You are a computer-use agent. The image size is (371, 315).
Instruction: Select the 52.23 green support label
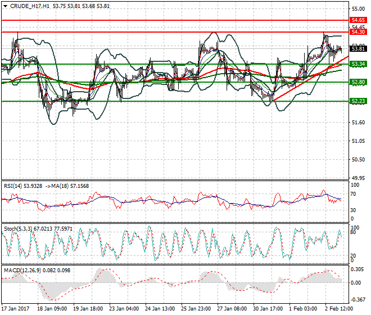click(x=358, y=101)
